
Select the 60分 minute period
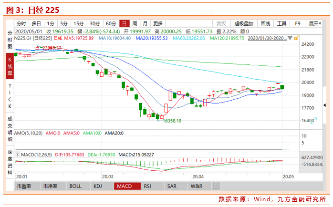coord(111,23)
